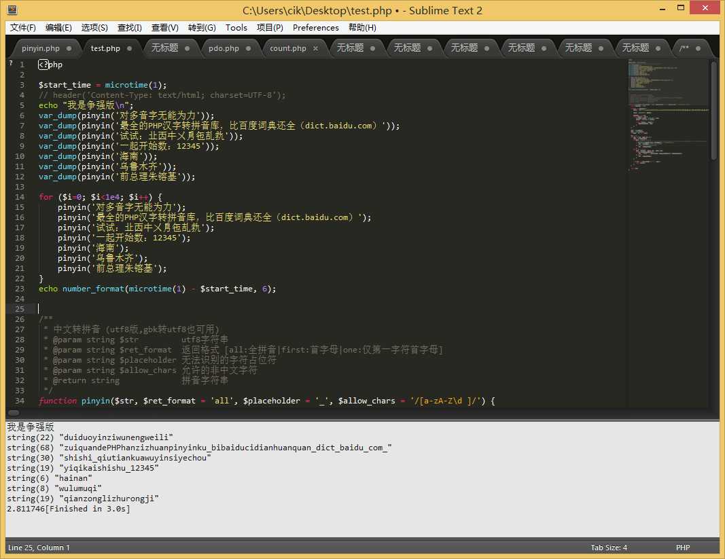
Task: Switch to the pinyin.php tab
Action: pyautogui.click(x=41, y=49)
